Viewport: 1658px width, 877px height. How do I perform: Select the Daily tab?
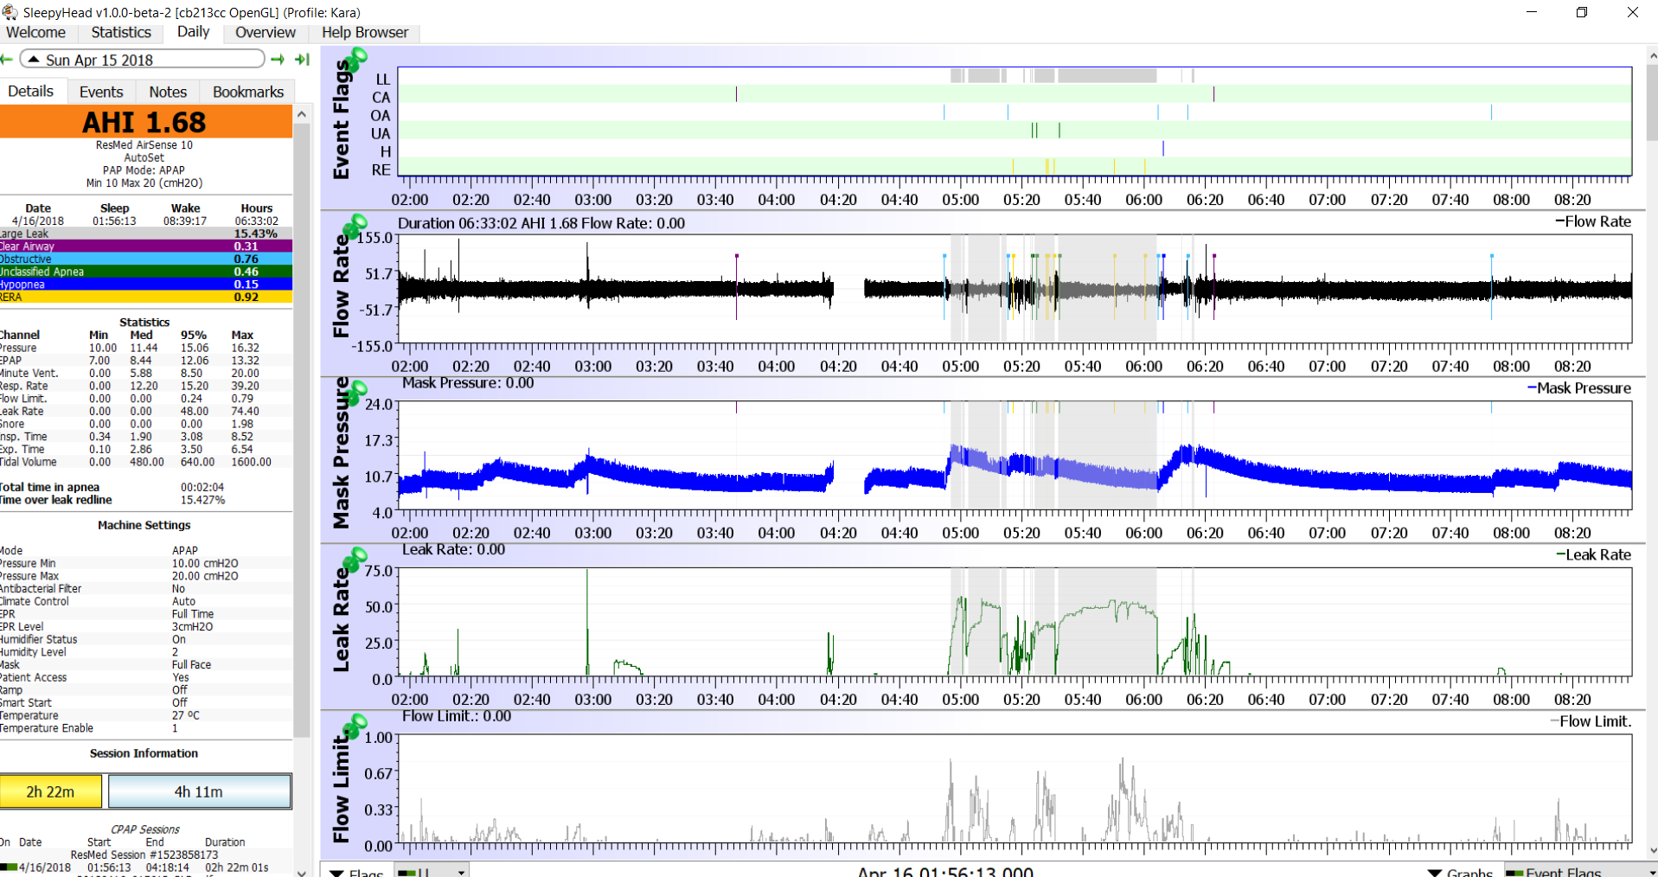pyautogui.click(x=193, y=31)
